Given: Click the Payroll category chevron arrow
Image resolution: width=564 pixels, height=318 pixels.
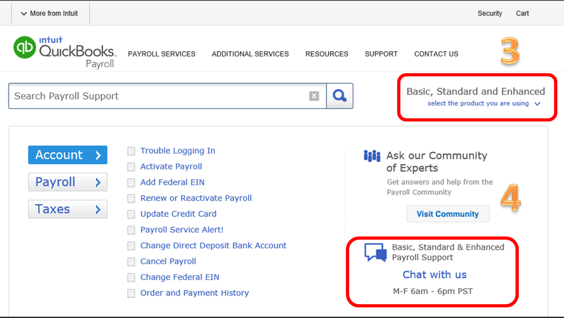Looking at the screenshot, I should [x=98, y=183].
